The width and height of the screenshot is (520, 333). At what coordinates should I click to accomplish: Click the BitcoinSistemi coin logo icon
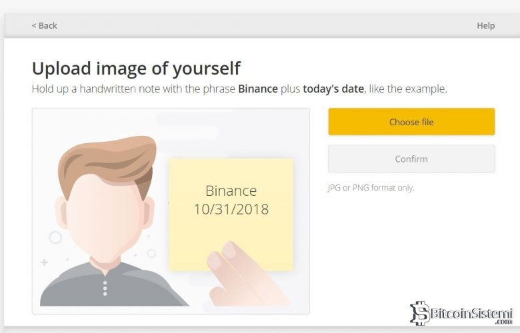[419, 313]
